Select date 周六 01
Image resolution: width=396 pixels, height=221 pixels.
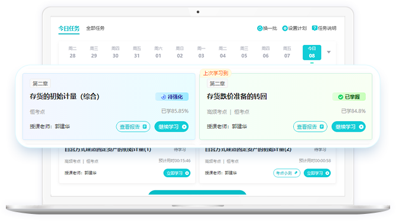click(x=158, y=52)
